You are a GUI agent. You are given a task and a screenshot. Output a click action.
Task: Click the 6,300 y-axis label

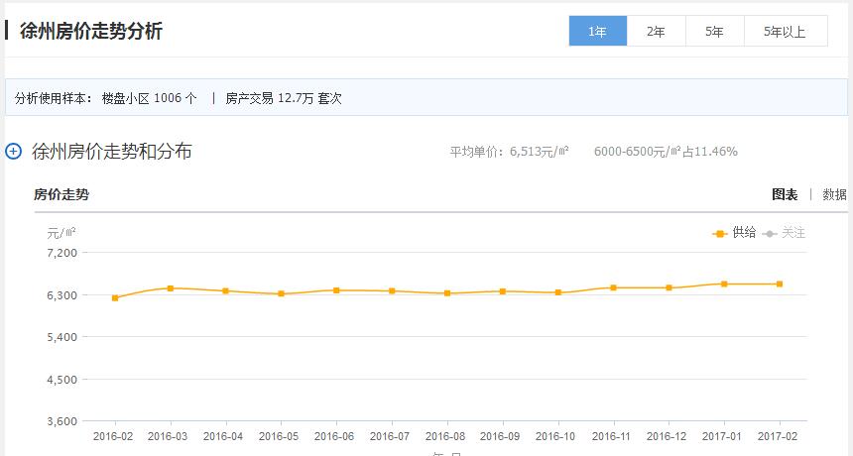point(62,295)
